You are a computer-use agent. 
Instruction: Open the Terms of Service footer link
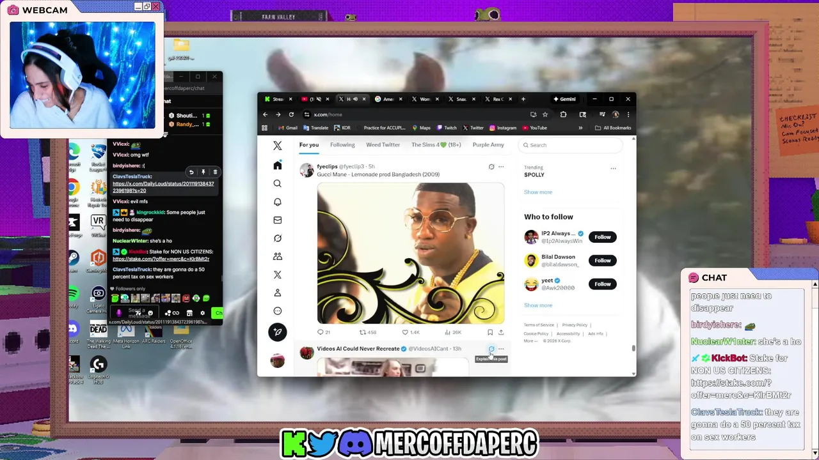pos(539,325)
